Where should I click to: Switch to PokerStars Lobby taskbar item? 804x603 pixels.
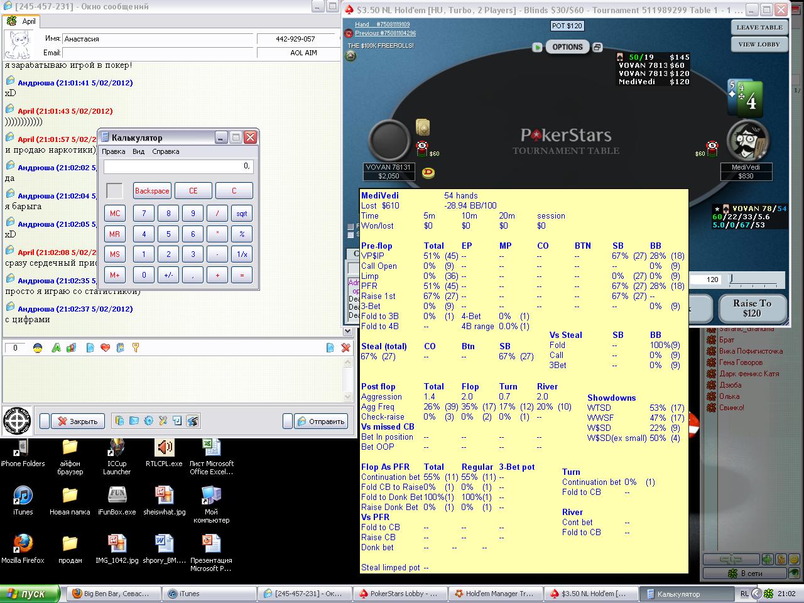[x=399, y=594]
